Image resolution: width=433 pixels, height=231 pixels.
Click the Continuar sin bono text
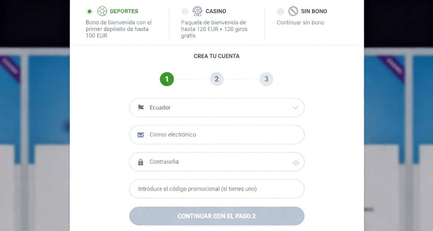click(x=300, y=22)
